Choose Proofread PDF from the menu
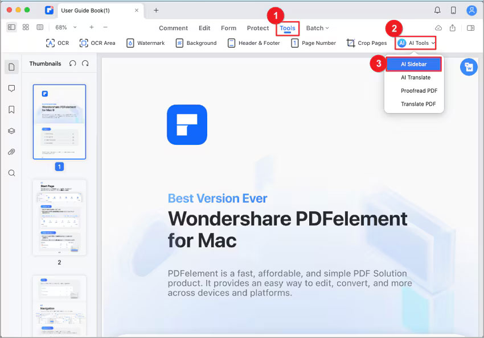Screen dimensions: 484x338 (x=419, y=91)
